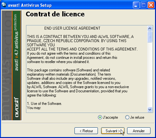Go back with the Retour button
The height and width of the screenshot is (138, 156).
pos(86,131)
